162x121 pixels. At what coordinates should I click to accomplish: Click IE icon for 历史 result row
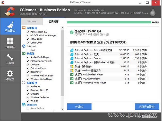[72, 54]
